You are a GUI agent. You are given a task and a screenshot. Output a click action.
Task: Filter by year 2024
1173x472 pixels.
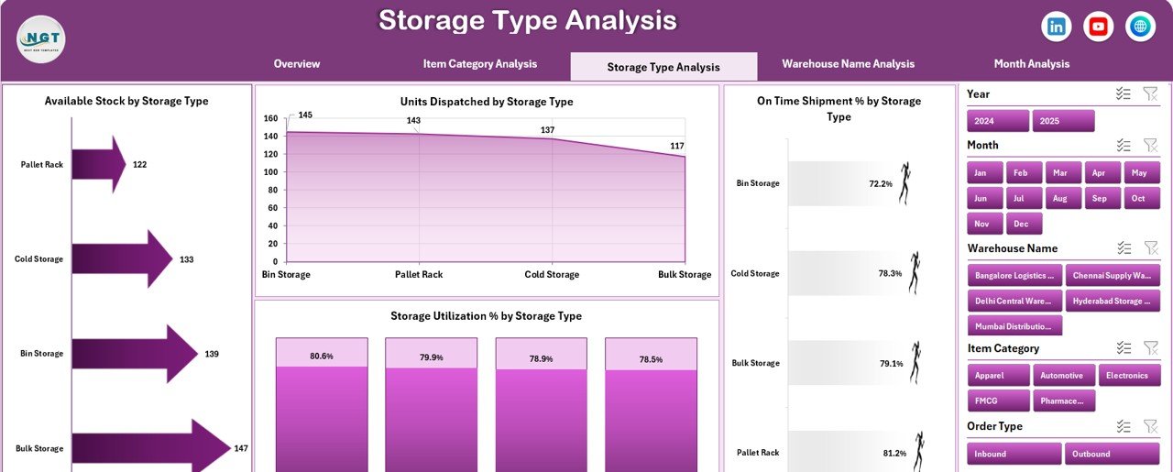pyautogui.click(x=998, y=121)
